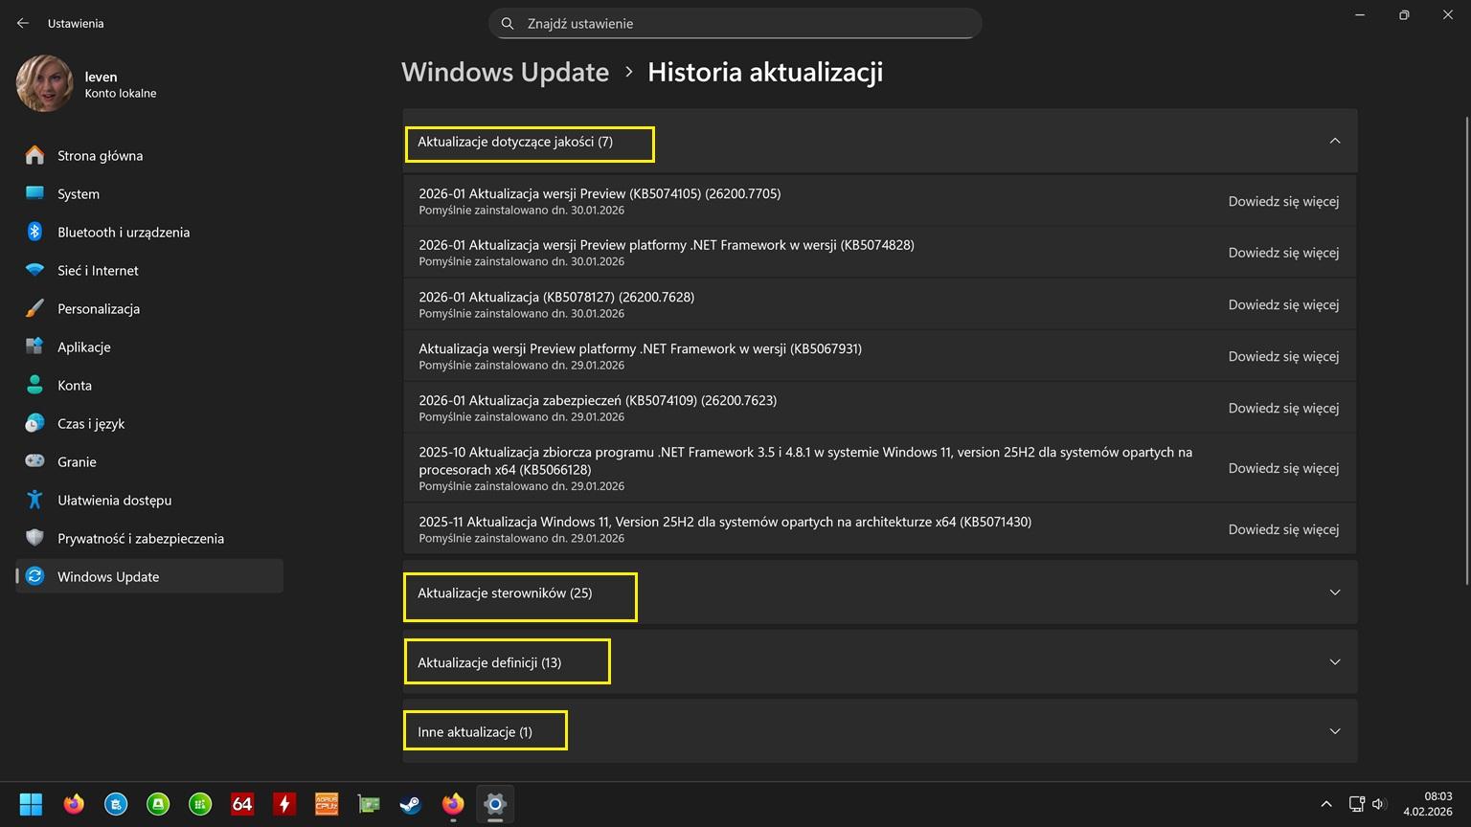Click the Historia aktualizacji page heading
Image resolution: width=1471 pixels, height=827 pixels.
click(765, 73)
